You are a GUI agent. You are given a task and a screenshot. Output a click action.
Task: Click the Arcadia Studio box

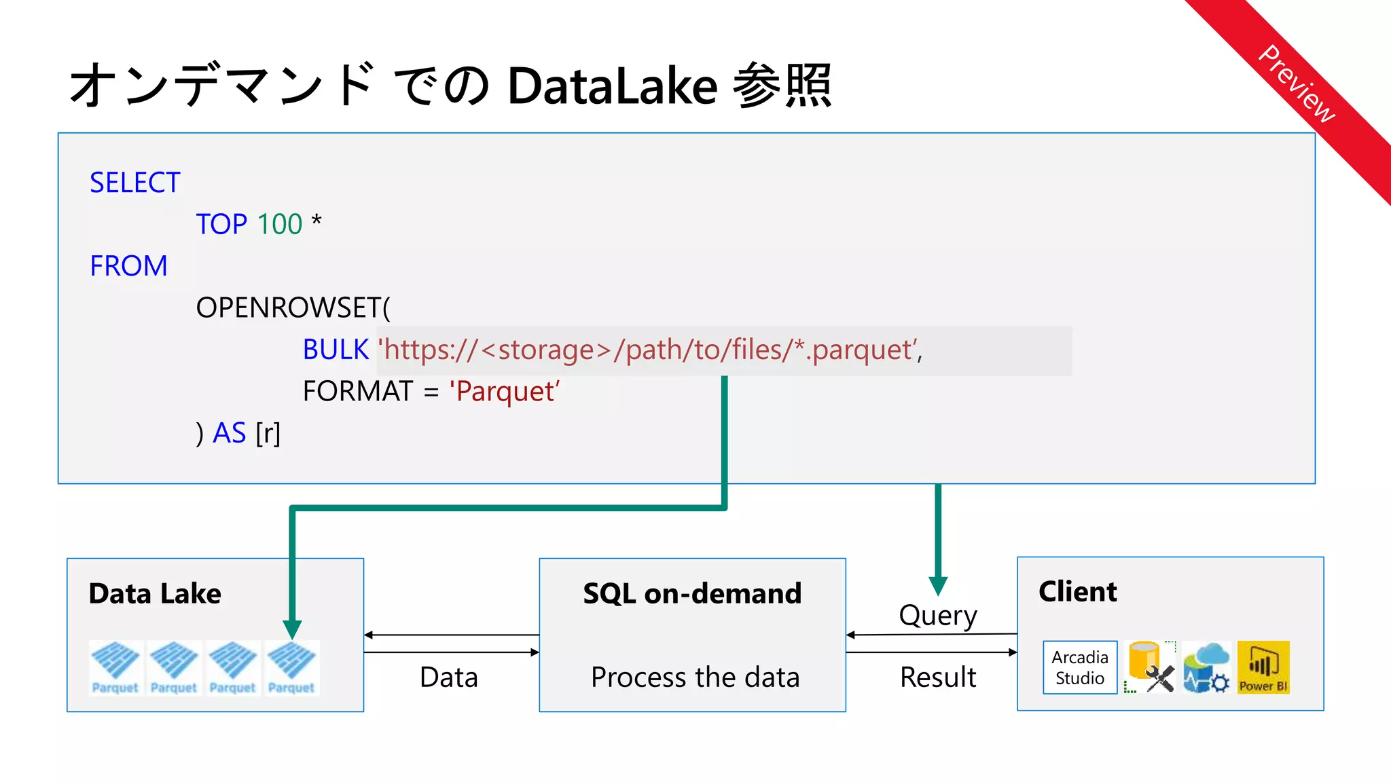pos(1080,667)
